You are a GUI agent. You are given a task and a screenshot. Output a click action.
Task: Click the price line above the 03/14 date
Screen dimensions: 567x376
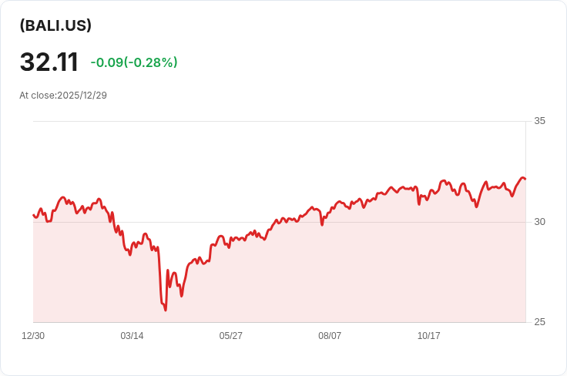132,248
